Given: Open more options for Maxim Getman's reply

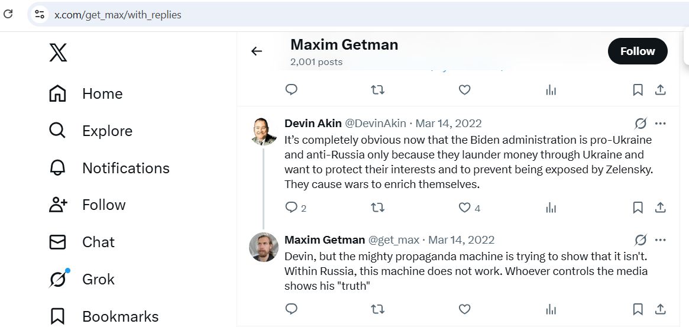Looking at the screenshot, I should 661,240.
